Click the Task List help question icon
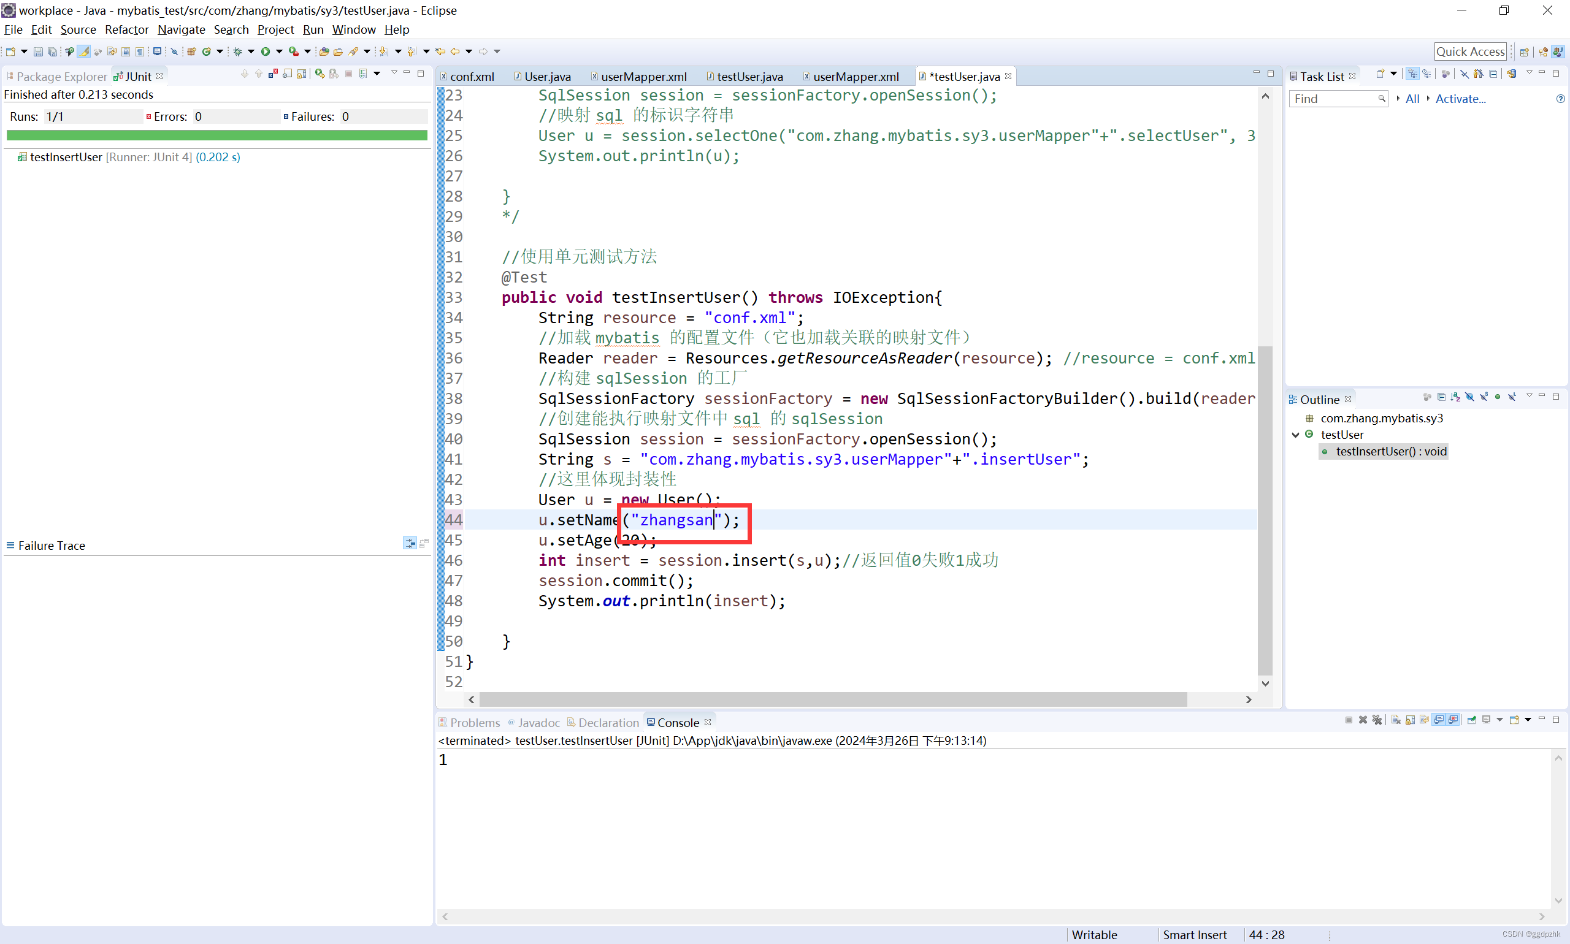Image resolution: width=1570 pixels, height=944 pixels. [1560, 99]
